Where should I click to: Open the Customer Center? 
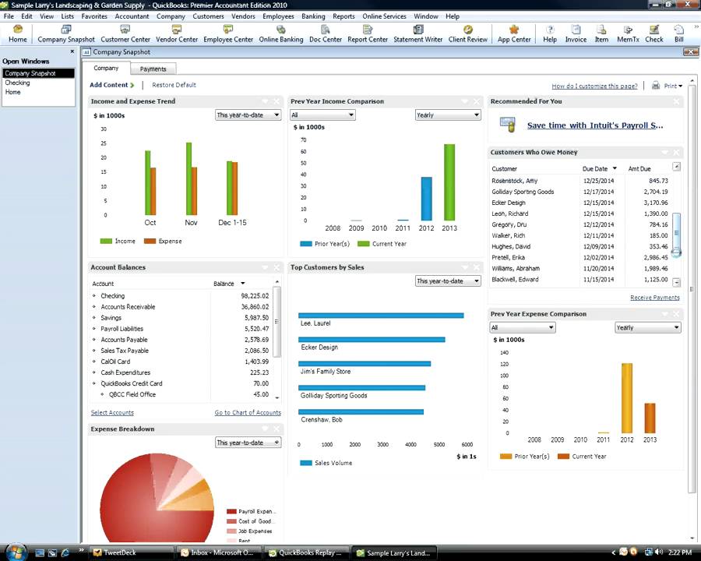[125, 34]
